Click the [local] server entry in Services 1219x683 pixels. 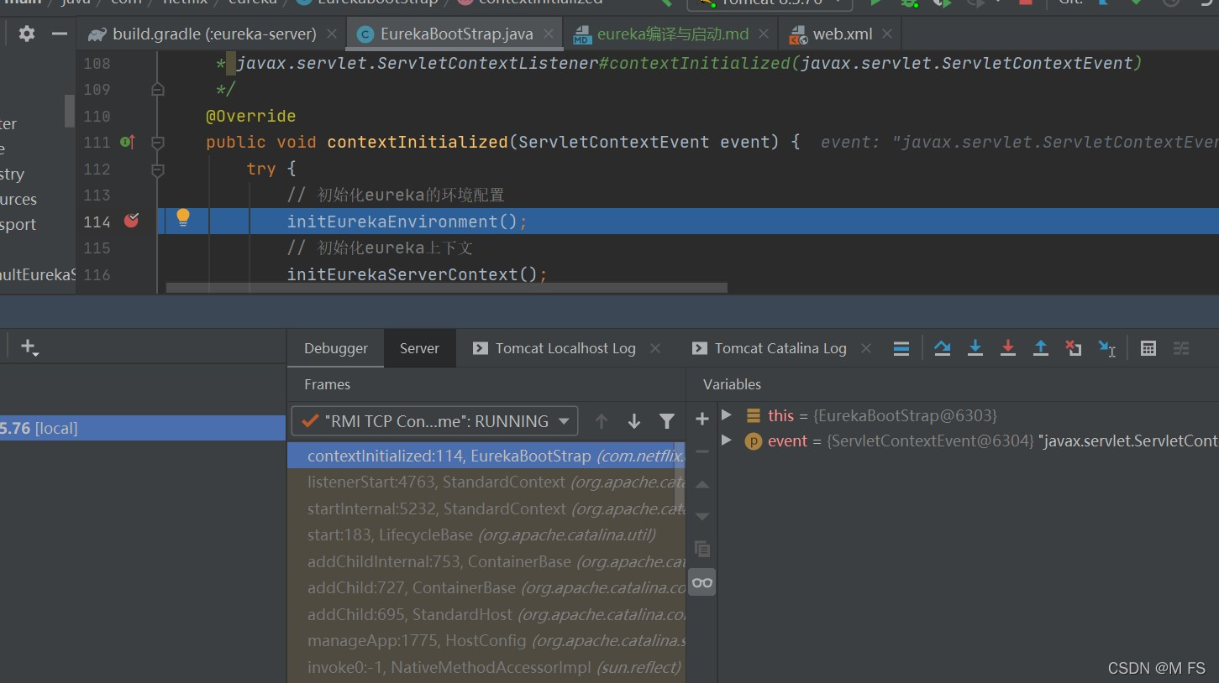143,428
